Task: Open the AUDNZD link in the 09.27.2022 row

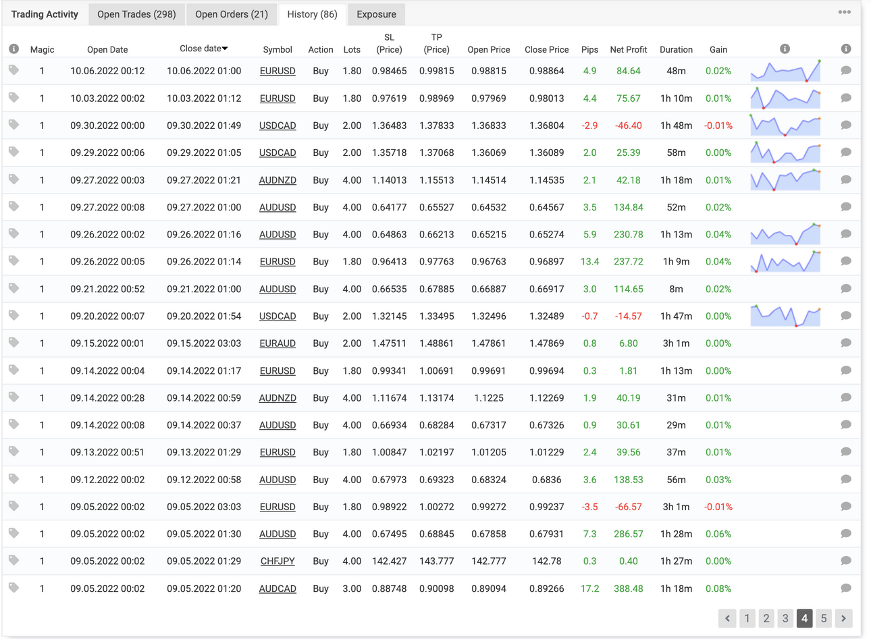Action: [278, 180]
